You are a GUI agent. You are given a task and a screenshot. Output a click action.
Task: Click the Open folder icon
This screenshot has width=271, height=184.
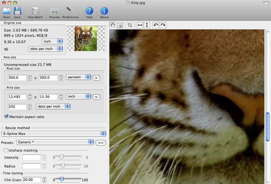(6, 12)
